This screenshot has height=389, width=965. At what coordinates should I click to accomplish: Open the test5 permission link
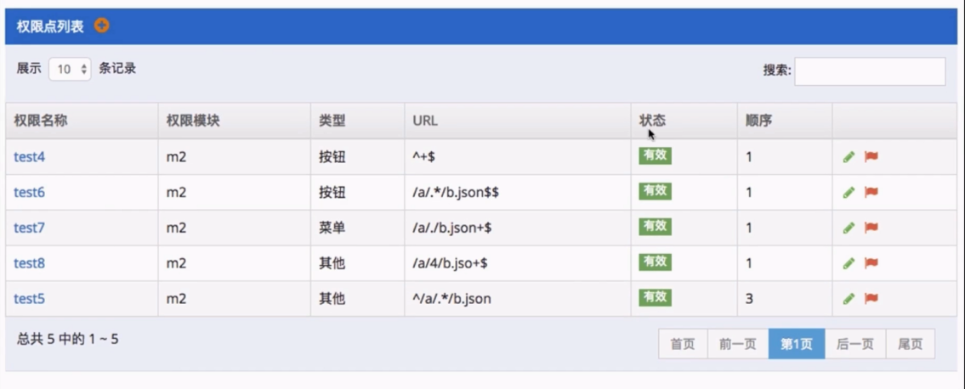tap(30, 300)
